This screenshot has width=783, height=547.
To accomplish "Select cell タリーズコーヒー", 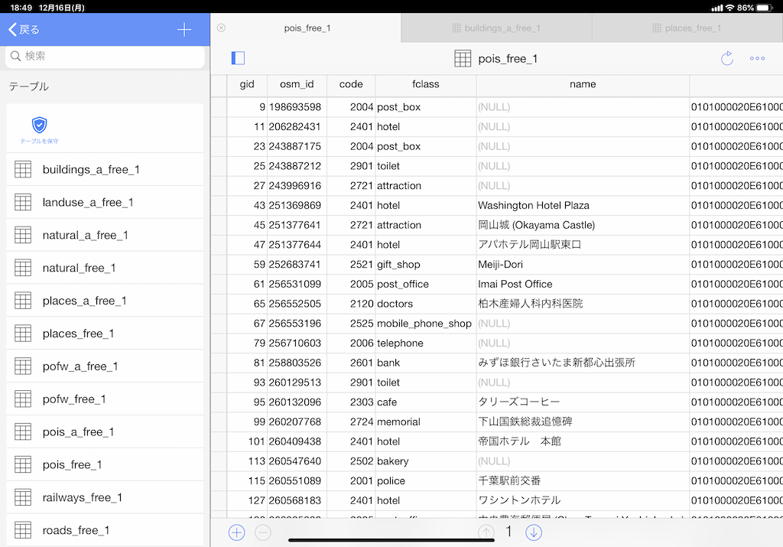I will coord(583,402).
